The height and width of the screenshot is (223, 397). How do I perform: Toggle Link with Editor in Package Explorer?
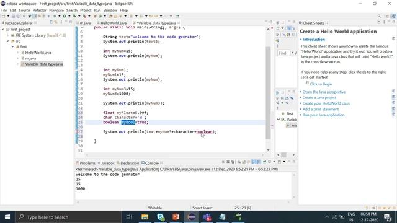point(56,22)
